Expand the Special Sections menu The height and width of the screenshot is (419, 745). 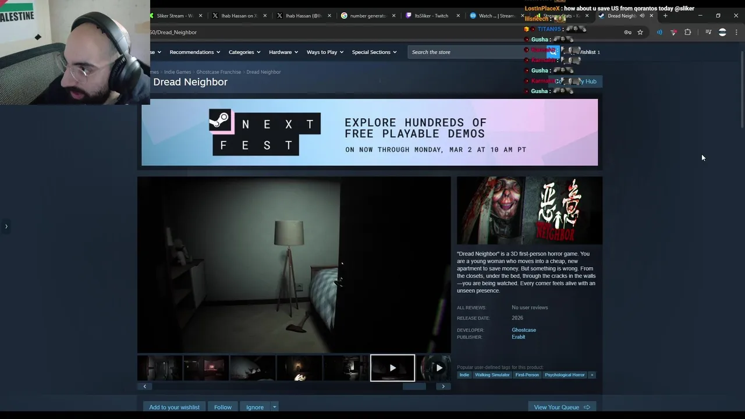374,52
